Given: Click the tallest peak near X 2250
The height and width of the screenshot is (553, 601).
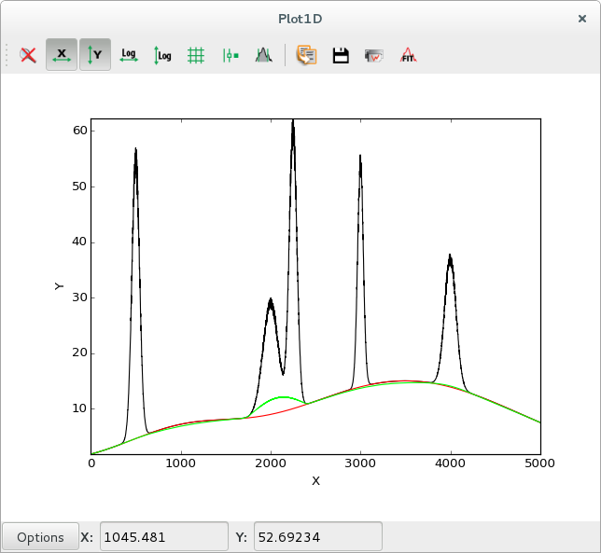Looking at the screenshot, I should click(293, 131).
